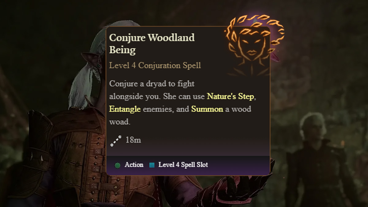Click the elf character's pointed ear
The width and height of the screenshot is (368, 207).
(91, 59)
